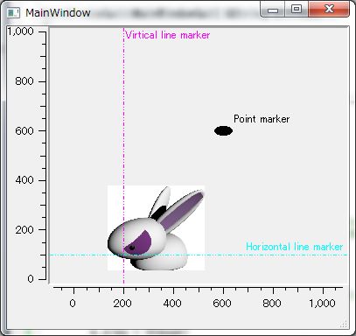This screenshot has width=356, height=336.
Task: Select the 'Virtical line marker' label
Action: pos(168,35)
